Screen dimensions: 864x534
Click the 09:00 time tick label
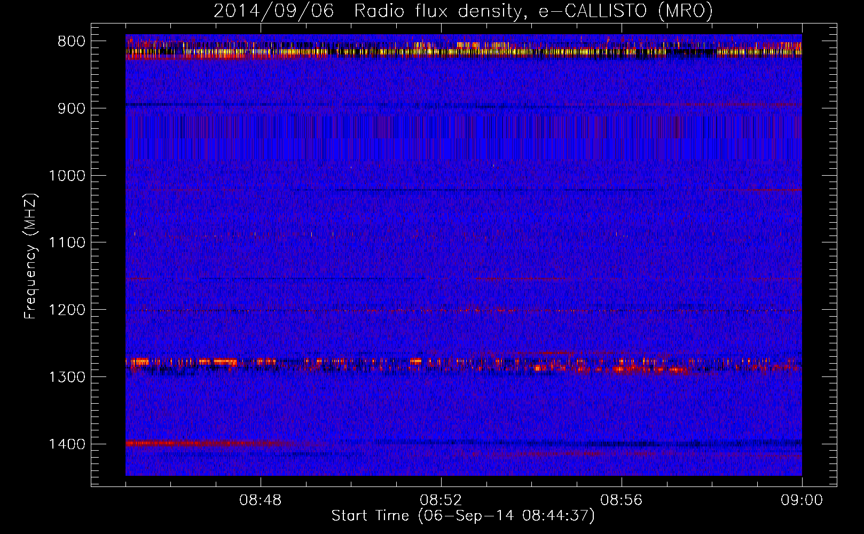click(x=802, y=500)
